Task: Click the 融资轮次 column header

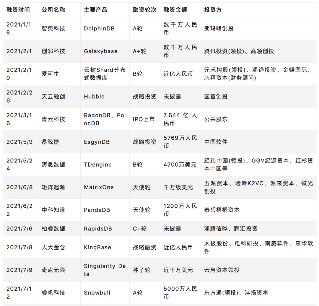Action: pyautogui.click(x=144, y=10)
